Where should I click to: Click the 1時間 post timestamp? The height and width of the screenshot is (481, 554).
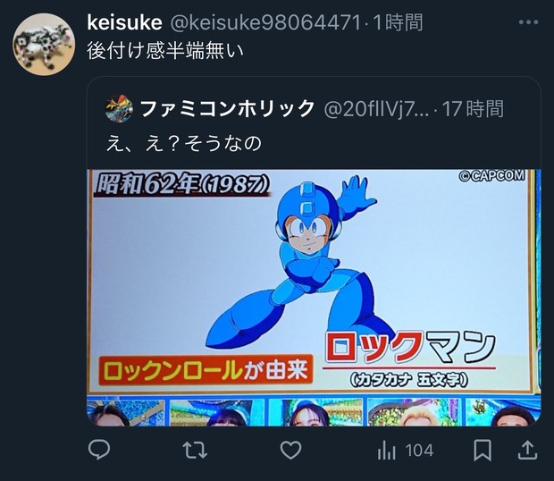tap(398, 22)
